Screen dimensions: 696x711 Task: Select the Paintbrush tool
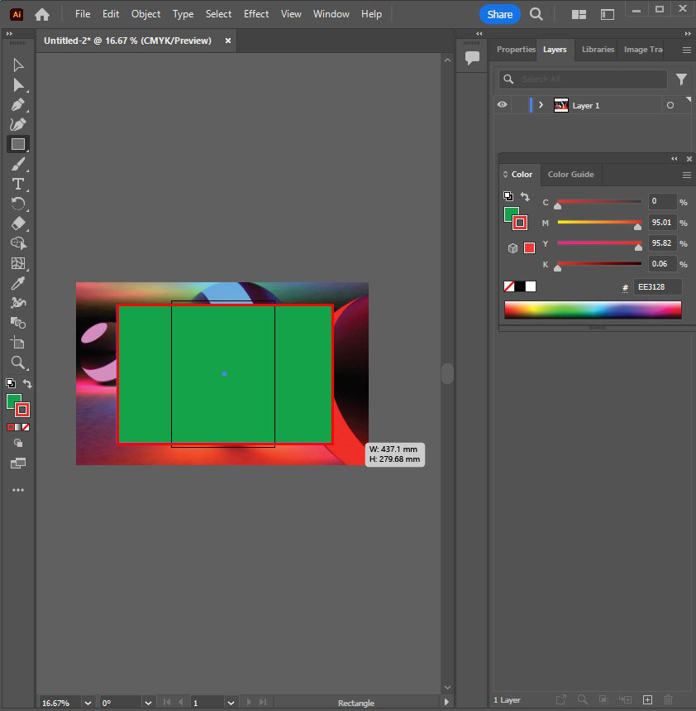pos(17,164)
